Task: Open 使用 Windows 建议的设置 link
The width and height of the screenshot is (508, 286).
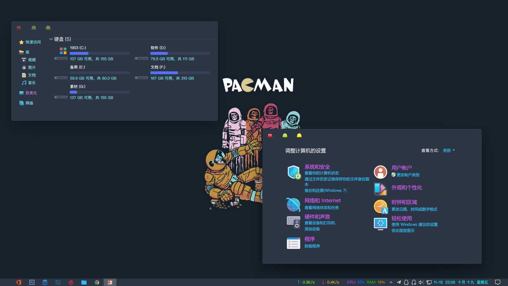Action: (x=414, y=225)
